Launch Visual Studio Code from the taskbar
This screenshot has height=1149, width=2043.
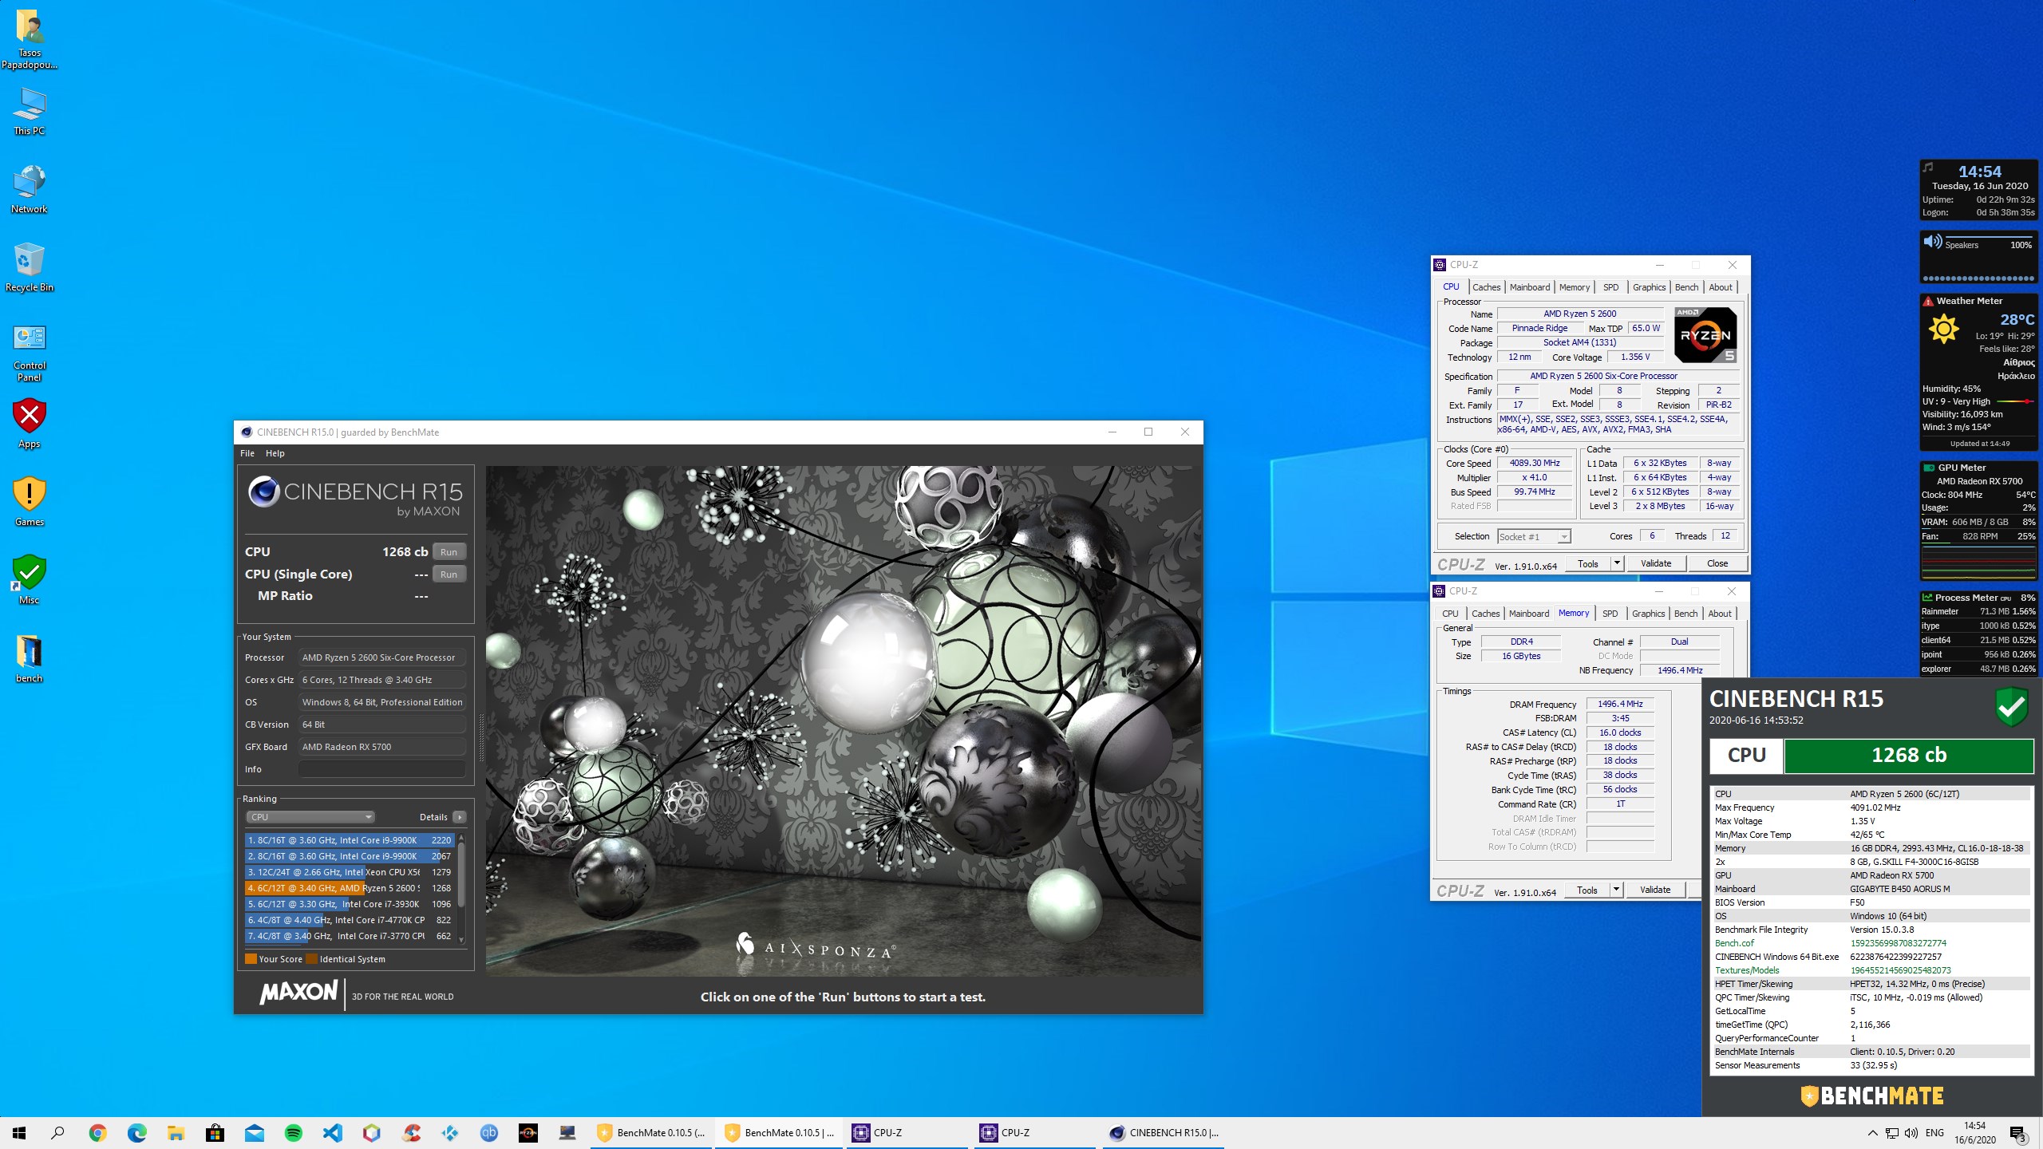tap(332, 1132)
